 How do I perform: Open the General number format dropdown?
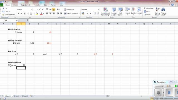coord(98,9)
